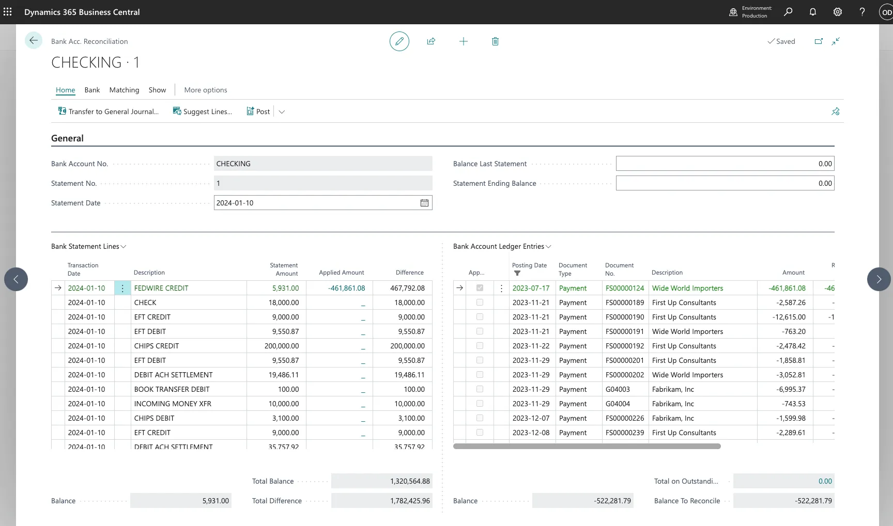Open the notifications bell
Image resolution: width=893 pixels, height=526 pixels.
[813, 12]
